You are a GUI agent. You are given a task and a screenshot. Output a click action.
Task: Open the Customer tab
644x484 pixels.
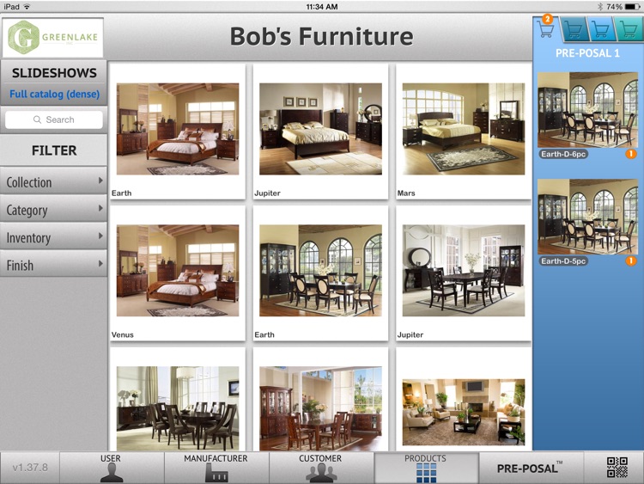pos(321,468)
